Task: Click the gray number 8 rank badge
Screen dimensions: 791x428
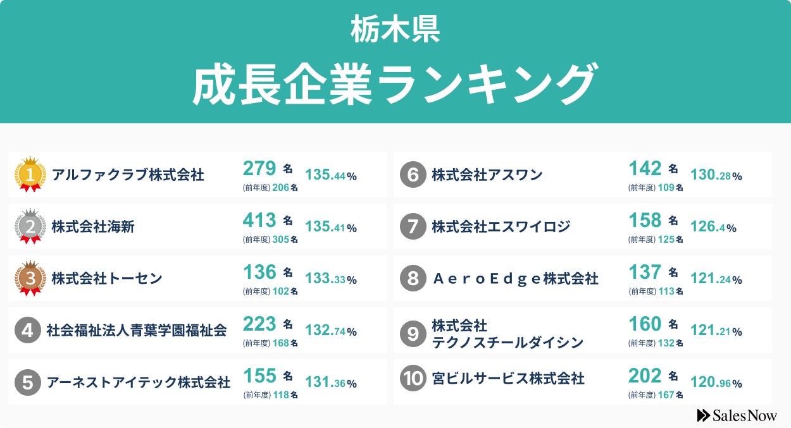Action: [x=413, y=279]
